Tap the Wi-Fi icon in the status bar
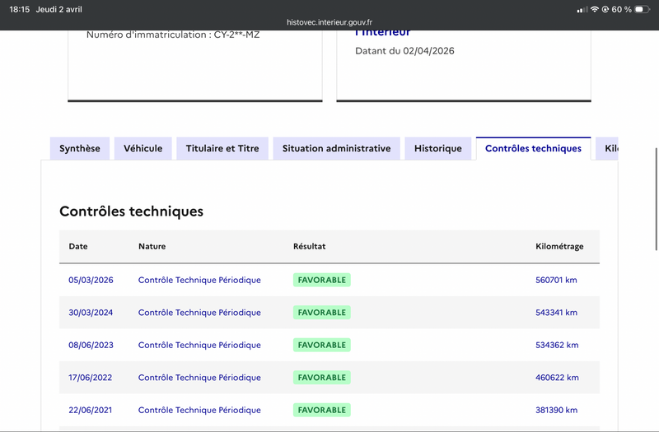This screenshot has height=432, width=659. click(594, 9)
